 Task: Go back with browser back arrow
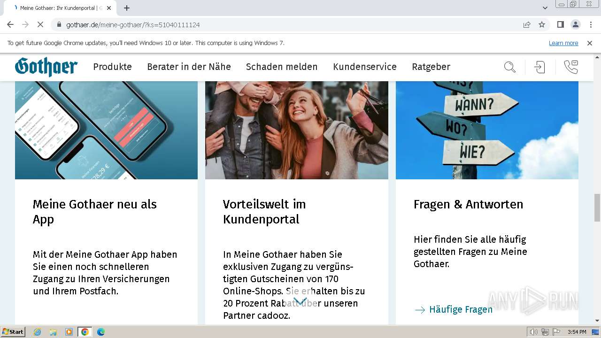pyautogui.click(x=10, y=24)
